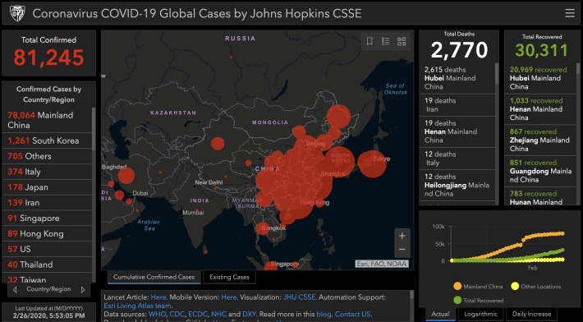The width and height of the screenshot is (583, 322).
Task: Show the map legend list icon
Action: [386, 41]
